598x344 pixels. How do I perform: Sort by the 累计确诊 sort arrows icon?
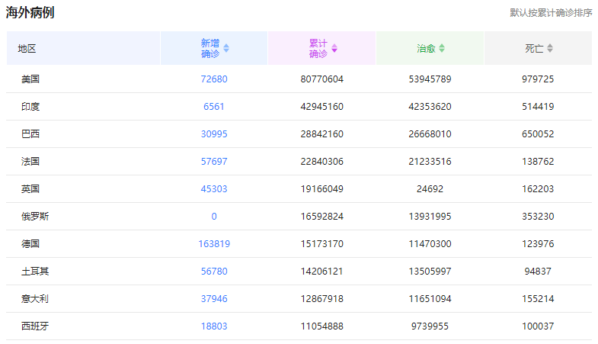pyautogui.click(x=334, y=48)
